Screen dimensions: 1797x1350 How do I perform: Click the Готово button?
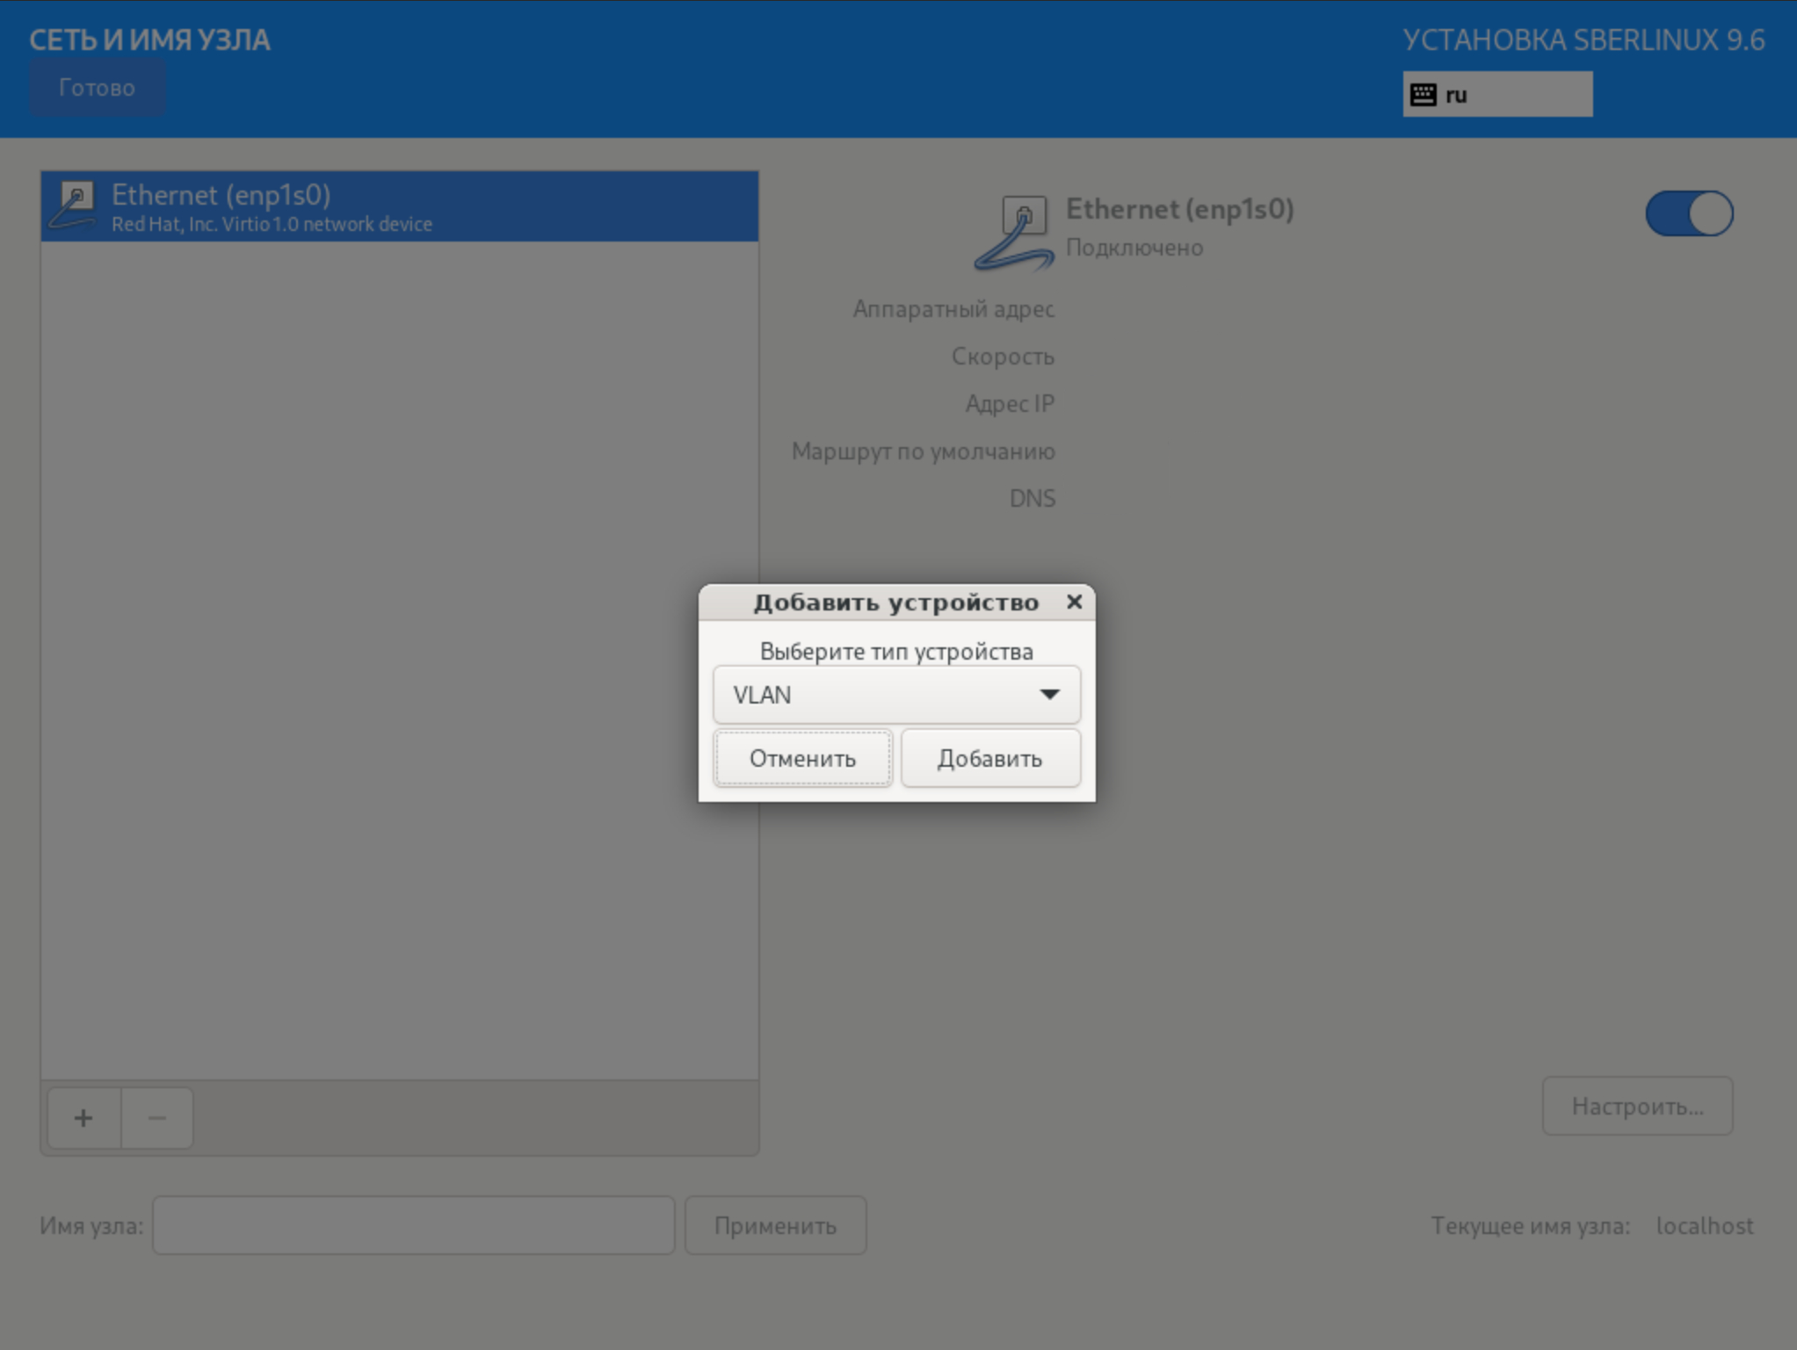click(x=97, y=88)
